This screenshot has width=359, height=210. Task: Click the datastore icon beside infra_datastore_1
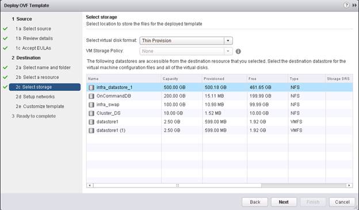(91, 87)
